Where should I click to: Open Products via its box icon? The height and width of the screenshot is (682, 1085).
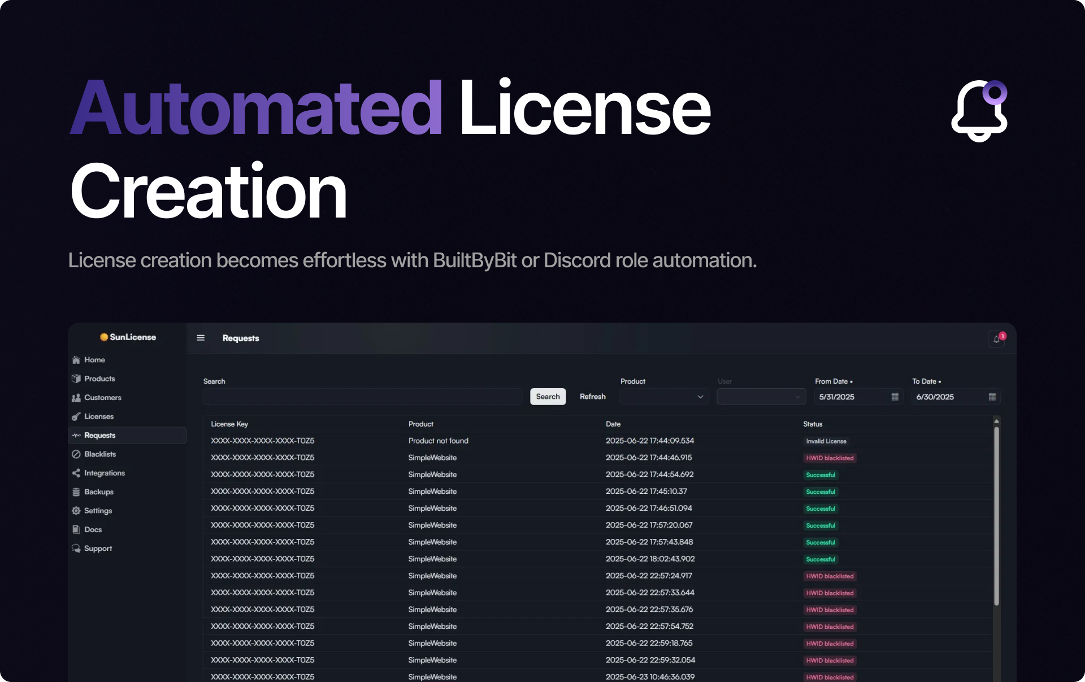(x=76, y=379)
